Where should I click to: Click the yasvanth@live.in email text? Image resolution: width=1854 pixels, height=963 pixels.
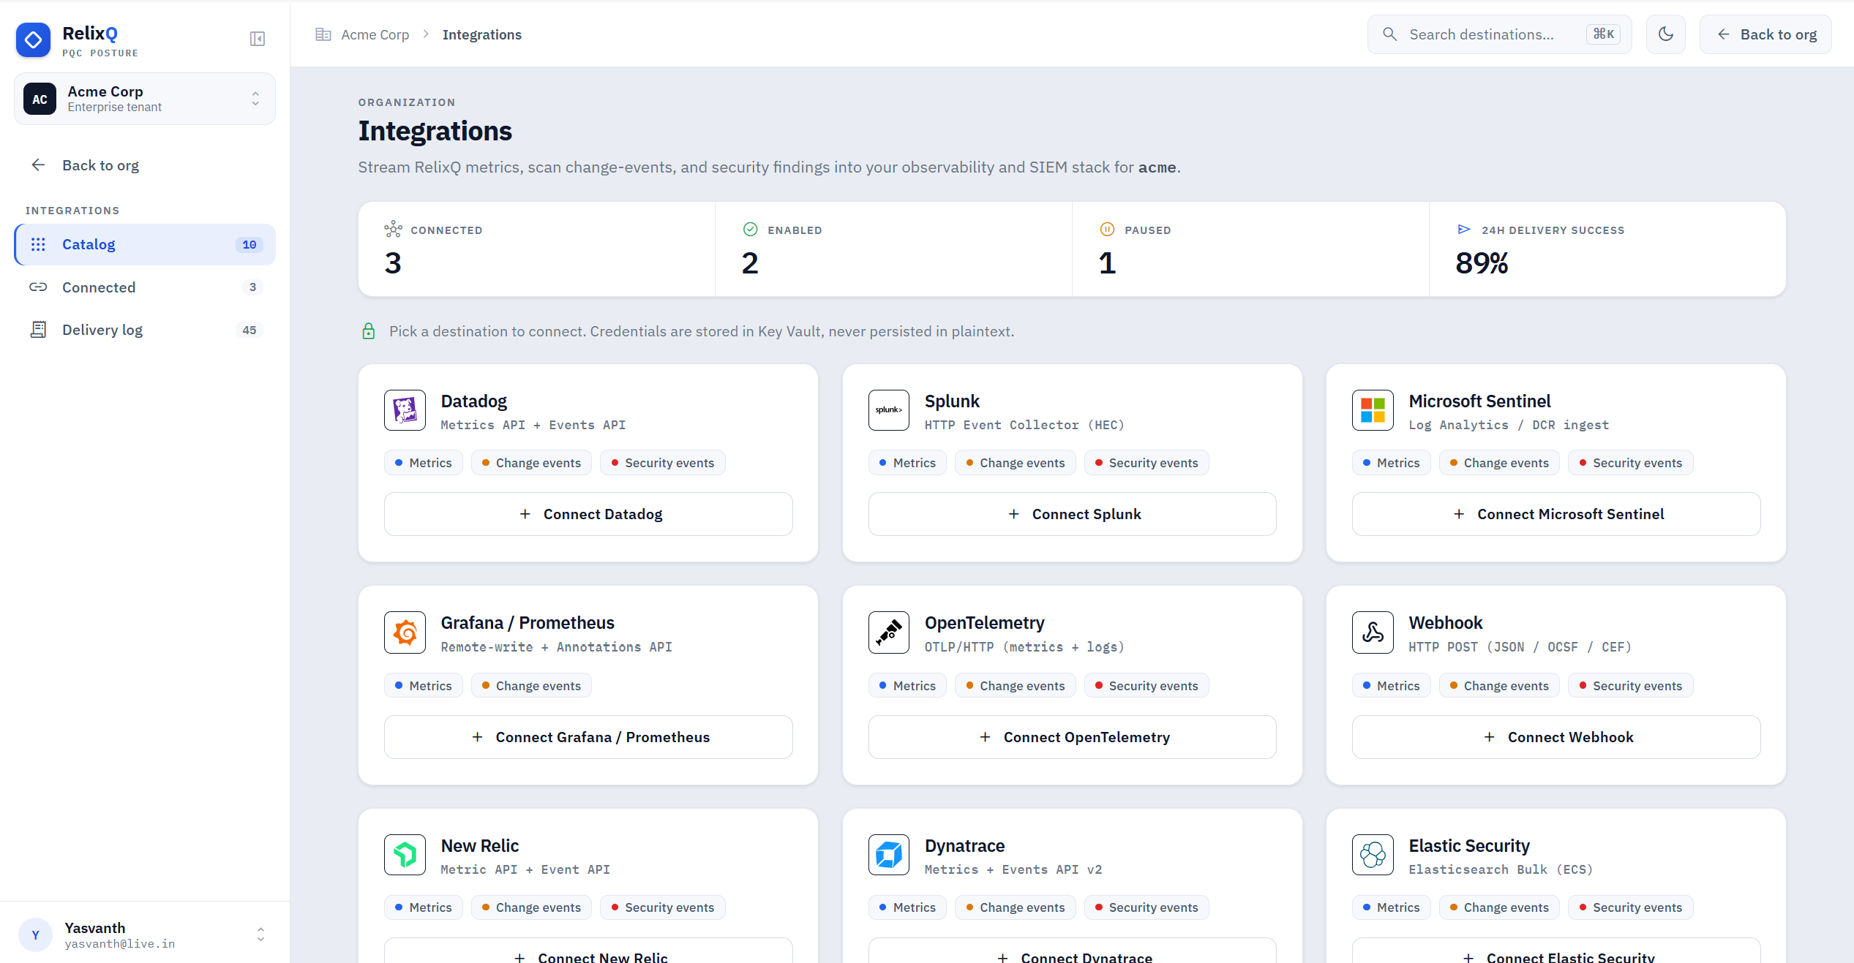120,944
